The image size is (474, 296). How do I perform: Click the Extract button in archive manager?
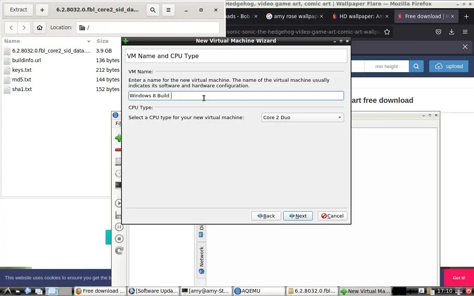pos(19,10)
